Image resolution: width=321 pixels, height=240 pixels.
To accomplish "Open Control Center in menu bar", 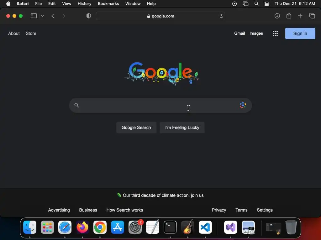I will tap(267, 4).
